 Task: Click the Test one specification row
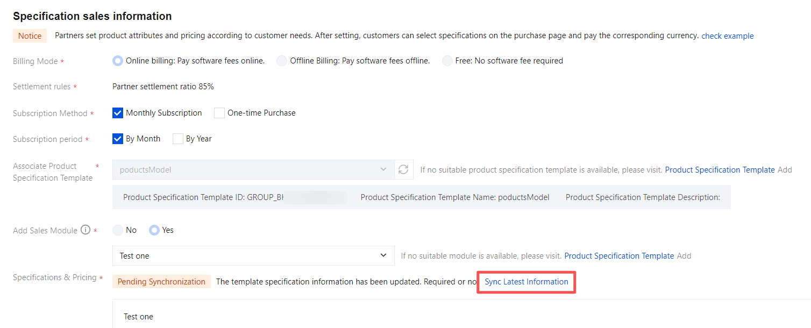[x=138, y=317]
